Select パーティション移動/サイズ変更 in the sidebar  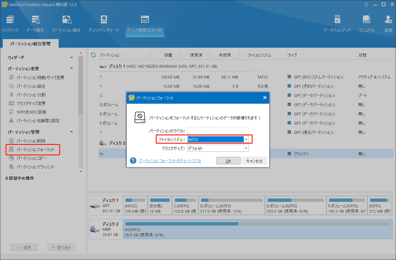(37, 78)
